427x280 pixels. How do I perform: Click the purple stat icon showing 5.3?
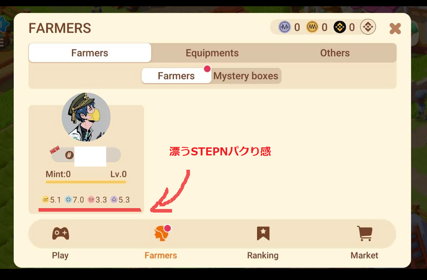[114, 200]
